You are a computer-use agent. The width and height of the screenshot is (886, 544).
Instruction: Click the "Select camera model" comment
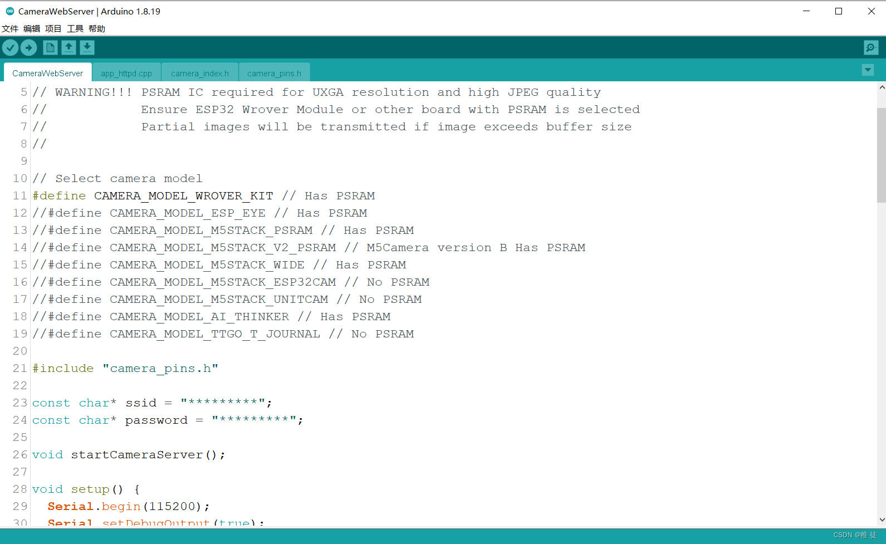point(117,179)
